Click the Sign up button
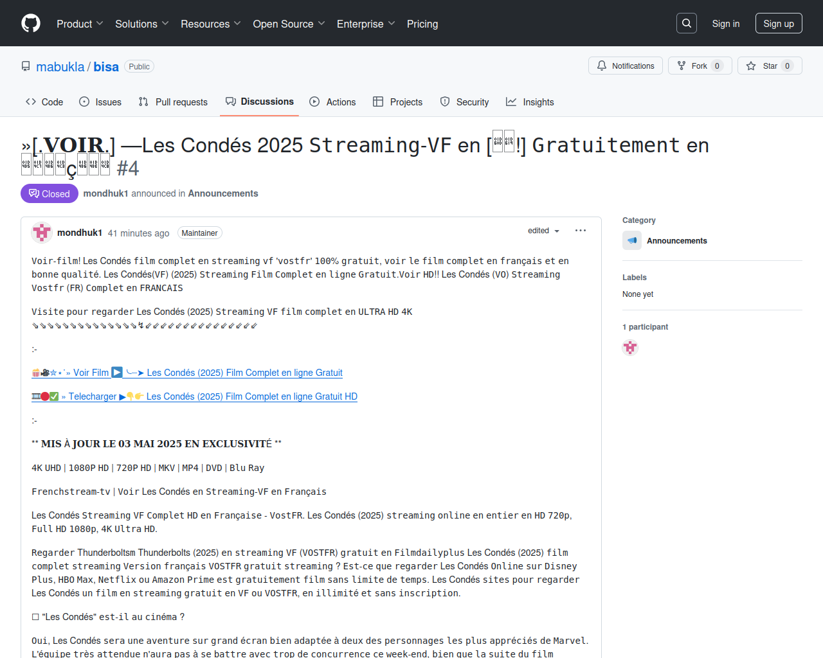 779,23
